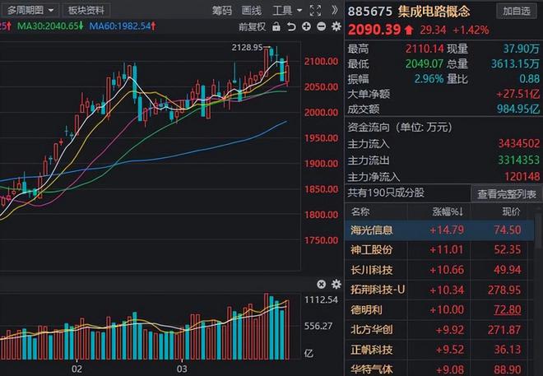Sort by 涨幅% column header

(448, 211)
